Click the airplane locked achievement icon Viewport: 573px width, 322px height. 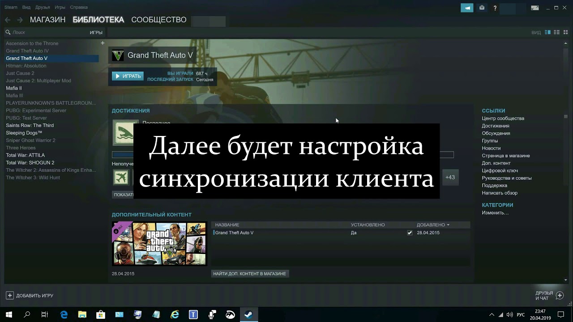(x=121, y=178)
